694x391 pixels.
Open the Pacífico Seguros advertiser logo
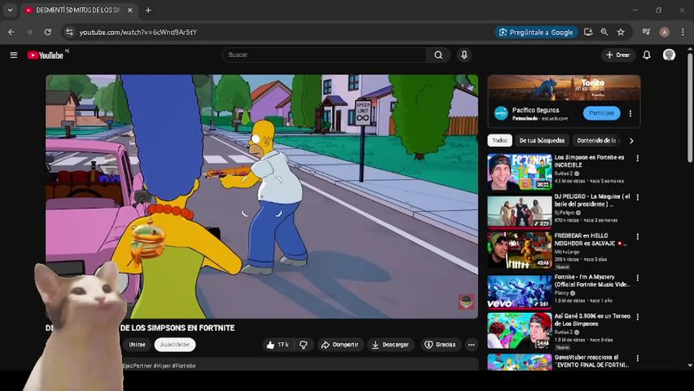501,113
